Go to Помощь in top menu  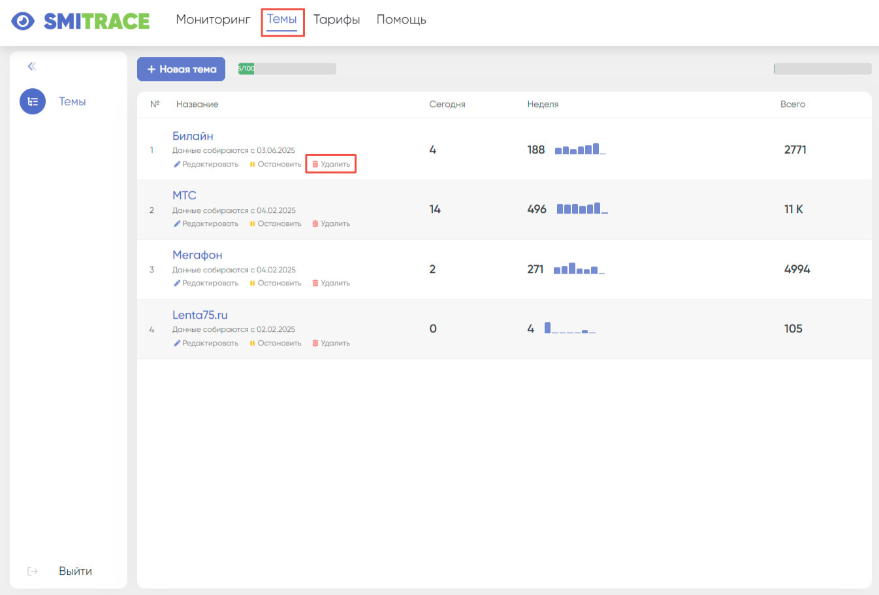(401, 20)
